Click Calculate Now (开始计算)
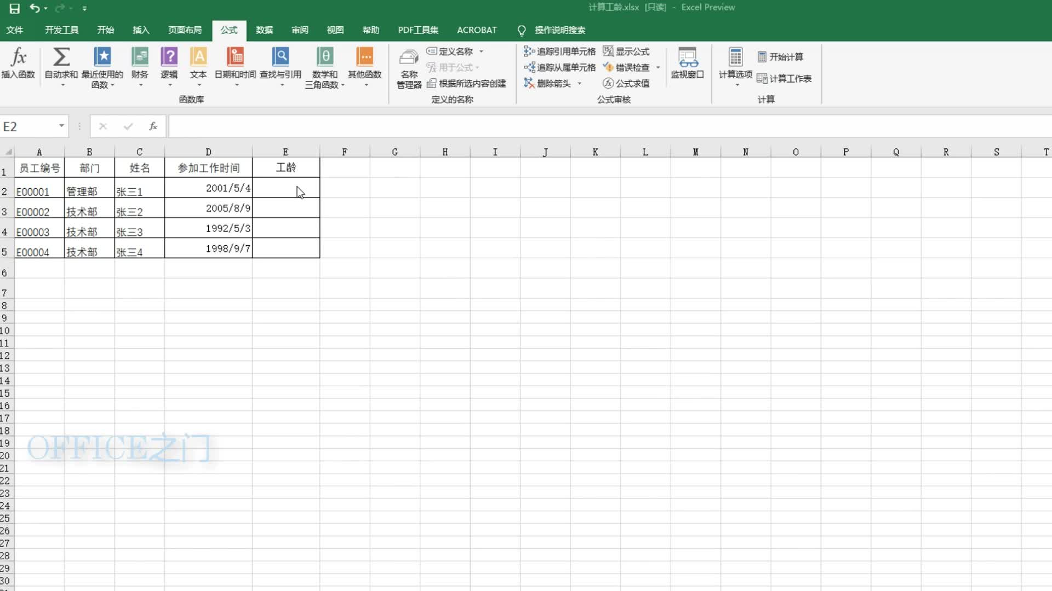 pos(780,57)
